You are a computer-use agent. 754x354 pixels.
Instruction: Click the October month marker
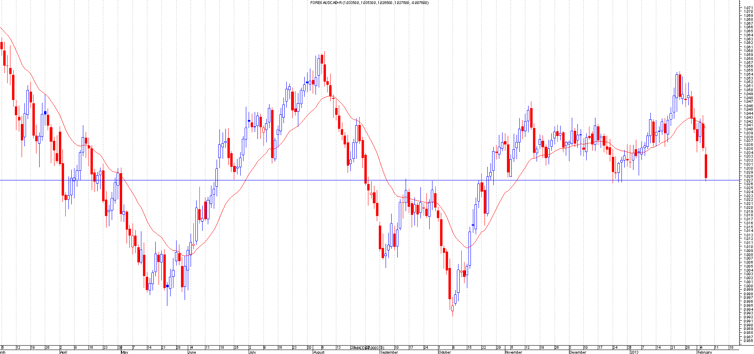(444, 352)
